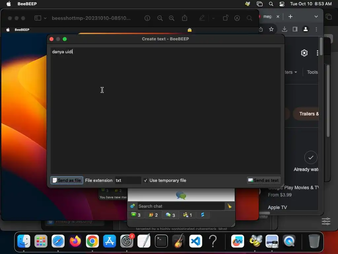Open System Settings from the Dock
The height and width of the screenshot is (254, 338).
(127, 241)
